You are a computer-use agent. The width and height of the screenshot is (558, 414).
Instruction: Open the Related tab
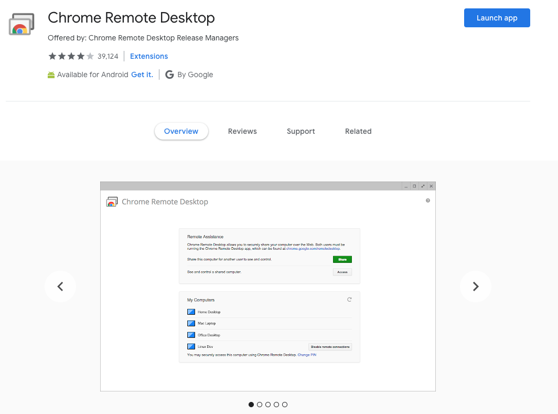click(358, 131)
